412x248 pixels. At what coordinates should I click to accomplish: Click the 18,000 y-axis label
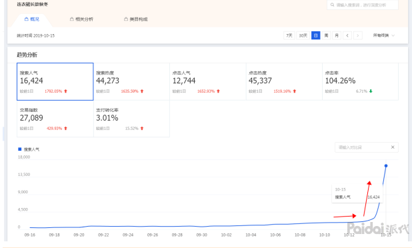pyautogui.click(x=24, y=157)
